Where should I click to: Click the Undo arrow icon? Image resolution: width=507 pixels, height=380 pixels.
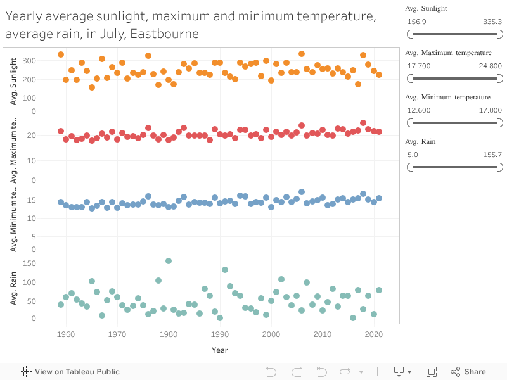click(271, 372)
